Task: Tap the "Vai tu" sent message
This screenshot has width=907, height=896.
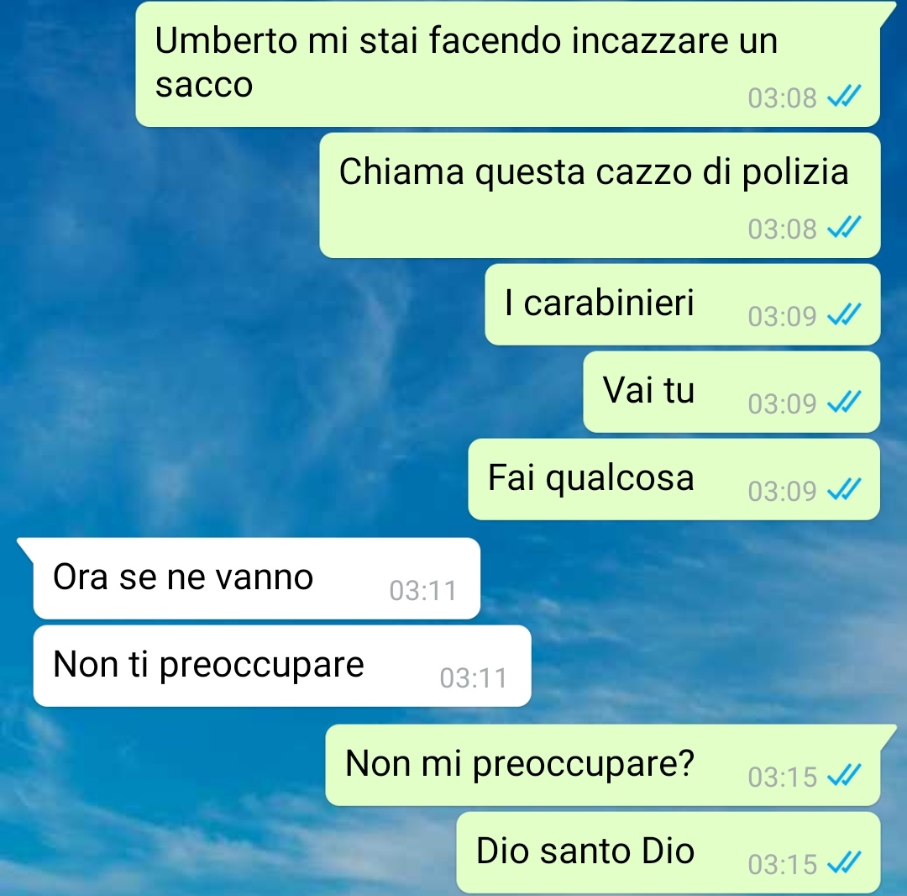Action: pos(731,392)
